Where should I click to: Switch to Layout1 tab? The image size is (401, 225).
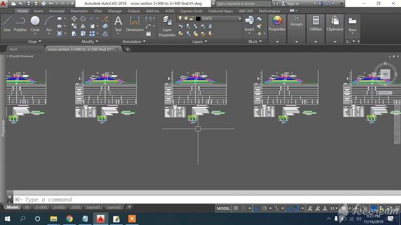point(93,207)
